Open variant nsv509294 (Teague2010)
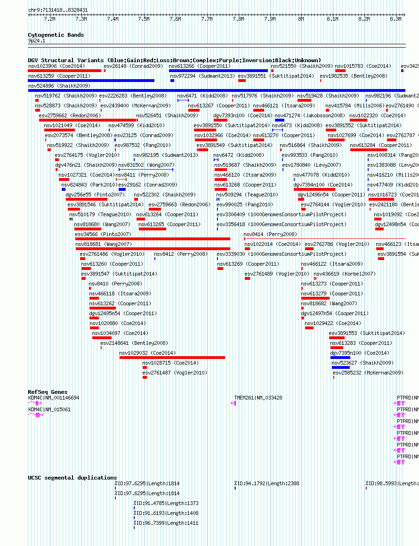419x546 pixels. click(248, 194)
